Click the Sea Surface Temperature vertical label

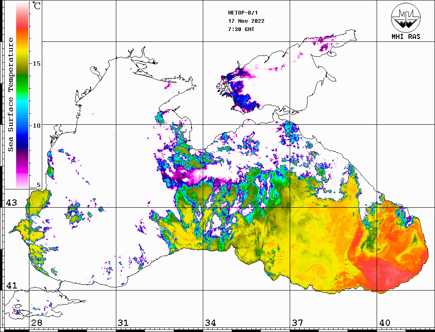(10, 95)
